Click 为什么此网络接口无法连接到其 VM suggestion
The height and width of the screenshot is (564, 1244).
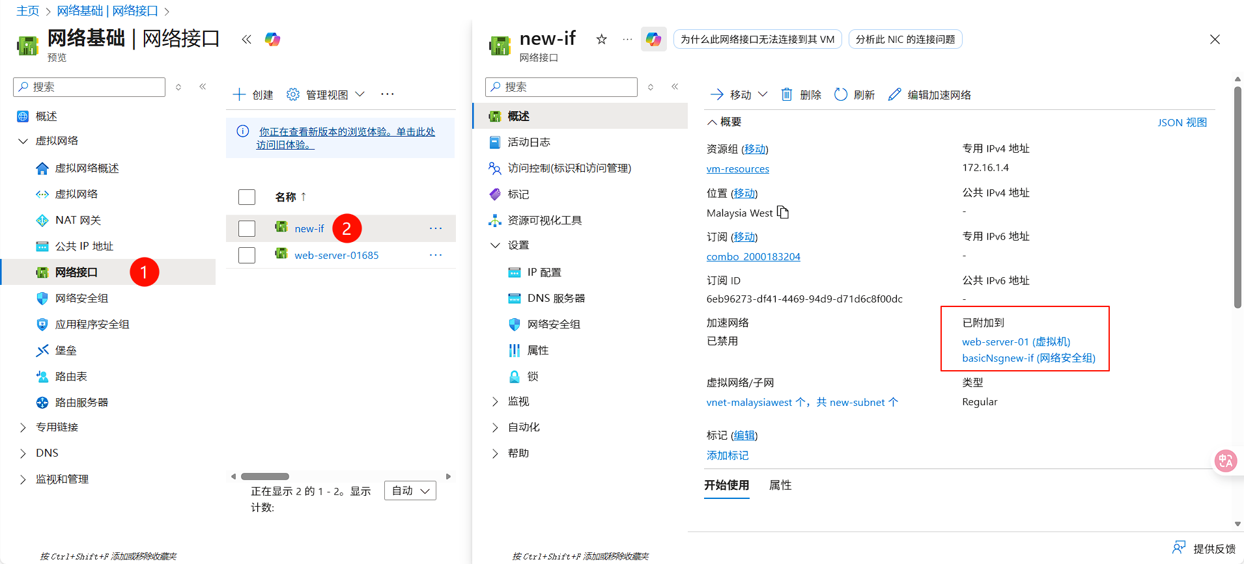pyautogui.click(x=757, y=39)
